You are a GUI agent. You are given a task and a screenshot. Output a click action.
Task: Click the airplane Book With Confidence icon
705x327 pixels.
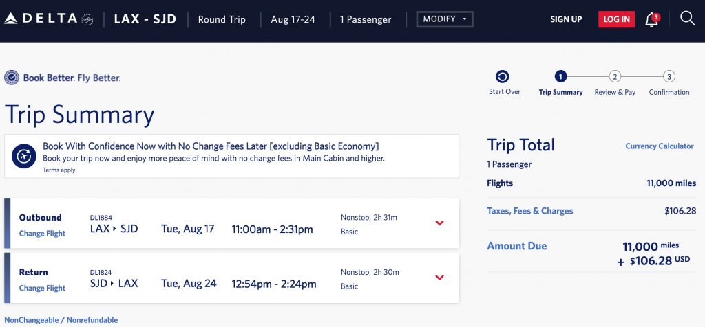(24, 157)
